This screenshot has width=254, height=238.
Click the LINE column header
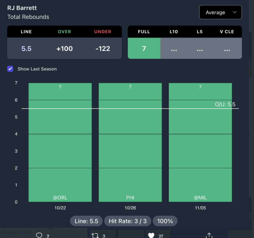pyautogui.click(x=26, y=32)
